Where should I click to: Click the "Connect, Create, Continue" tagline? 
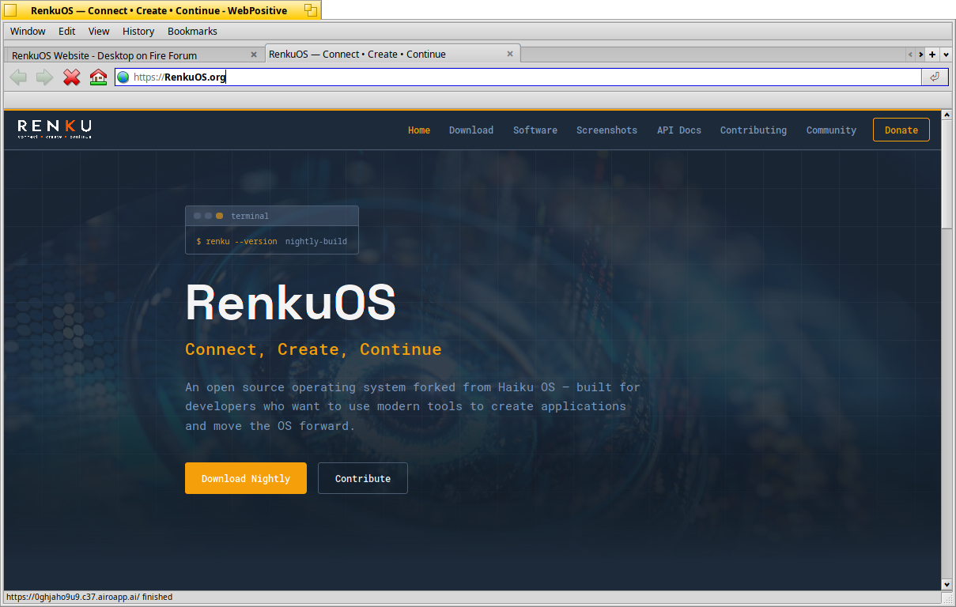tap(313, 349)
